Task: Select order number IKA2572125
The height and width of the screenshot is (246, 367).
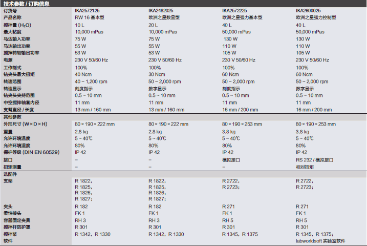Action: tap(87, 11)
